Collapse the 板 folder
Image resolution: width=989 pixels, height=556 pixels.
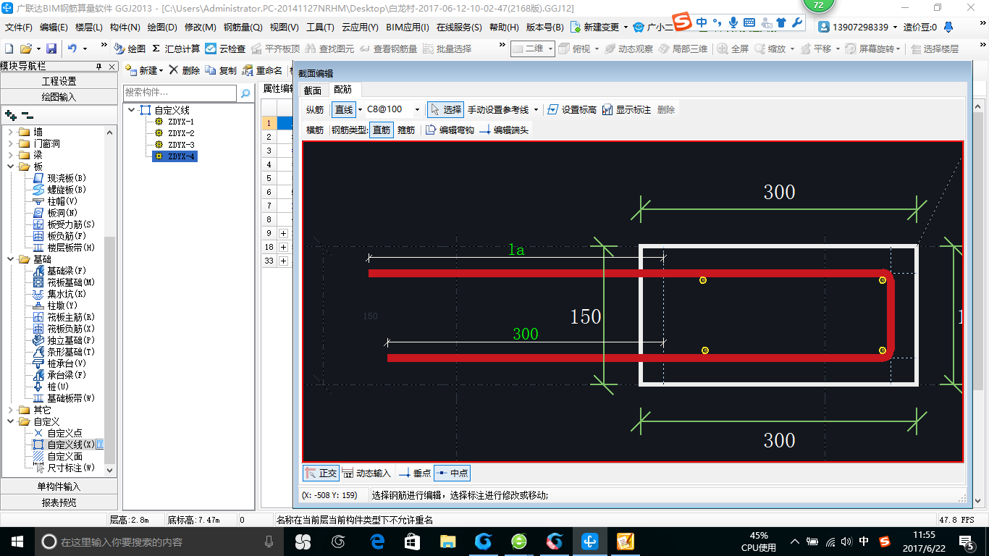pos(11,167)
